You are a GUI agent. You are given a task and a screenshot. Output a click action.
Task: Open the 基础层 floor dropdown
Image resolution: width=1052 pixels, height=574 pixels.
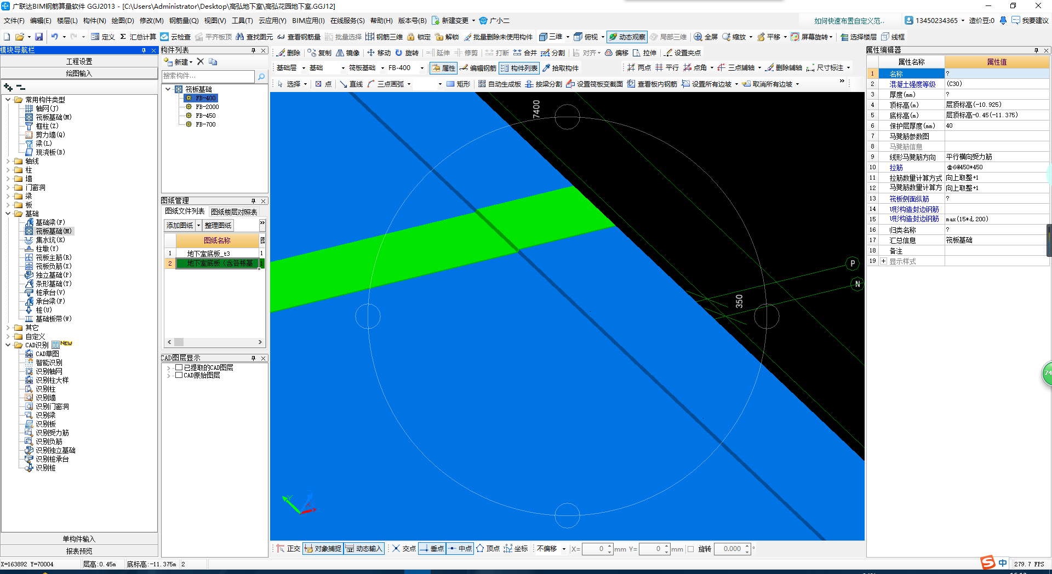tap(303, 68)
